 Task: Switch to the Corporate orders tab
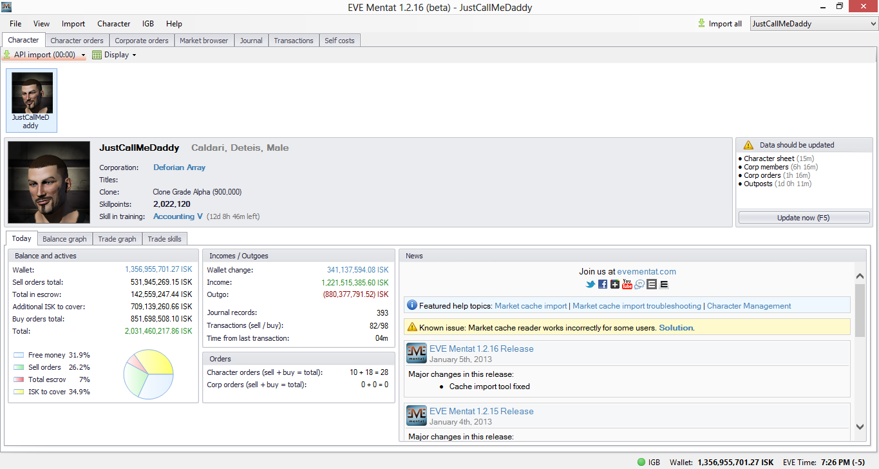click(142, 41)
